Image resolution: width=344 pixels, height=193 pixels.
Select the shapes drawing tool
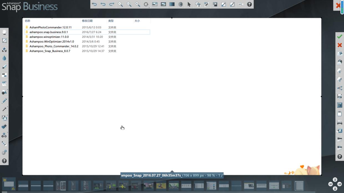pyautogui.click(x=4, y=92)
